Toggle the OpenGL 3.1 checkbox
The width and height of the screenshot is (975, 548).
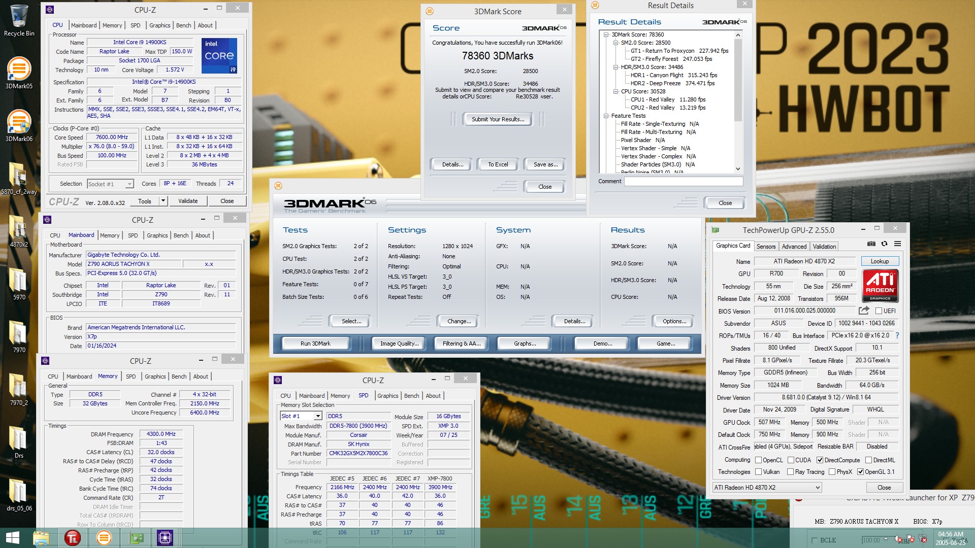[x=860, y=472]
